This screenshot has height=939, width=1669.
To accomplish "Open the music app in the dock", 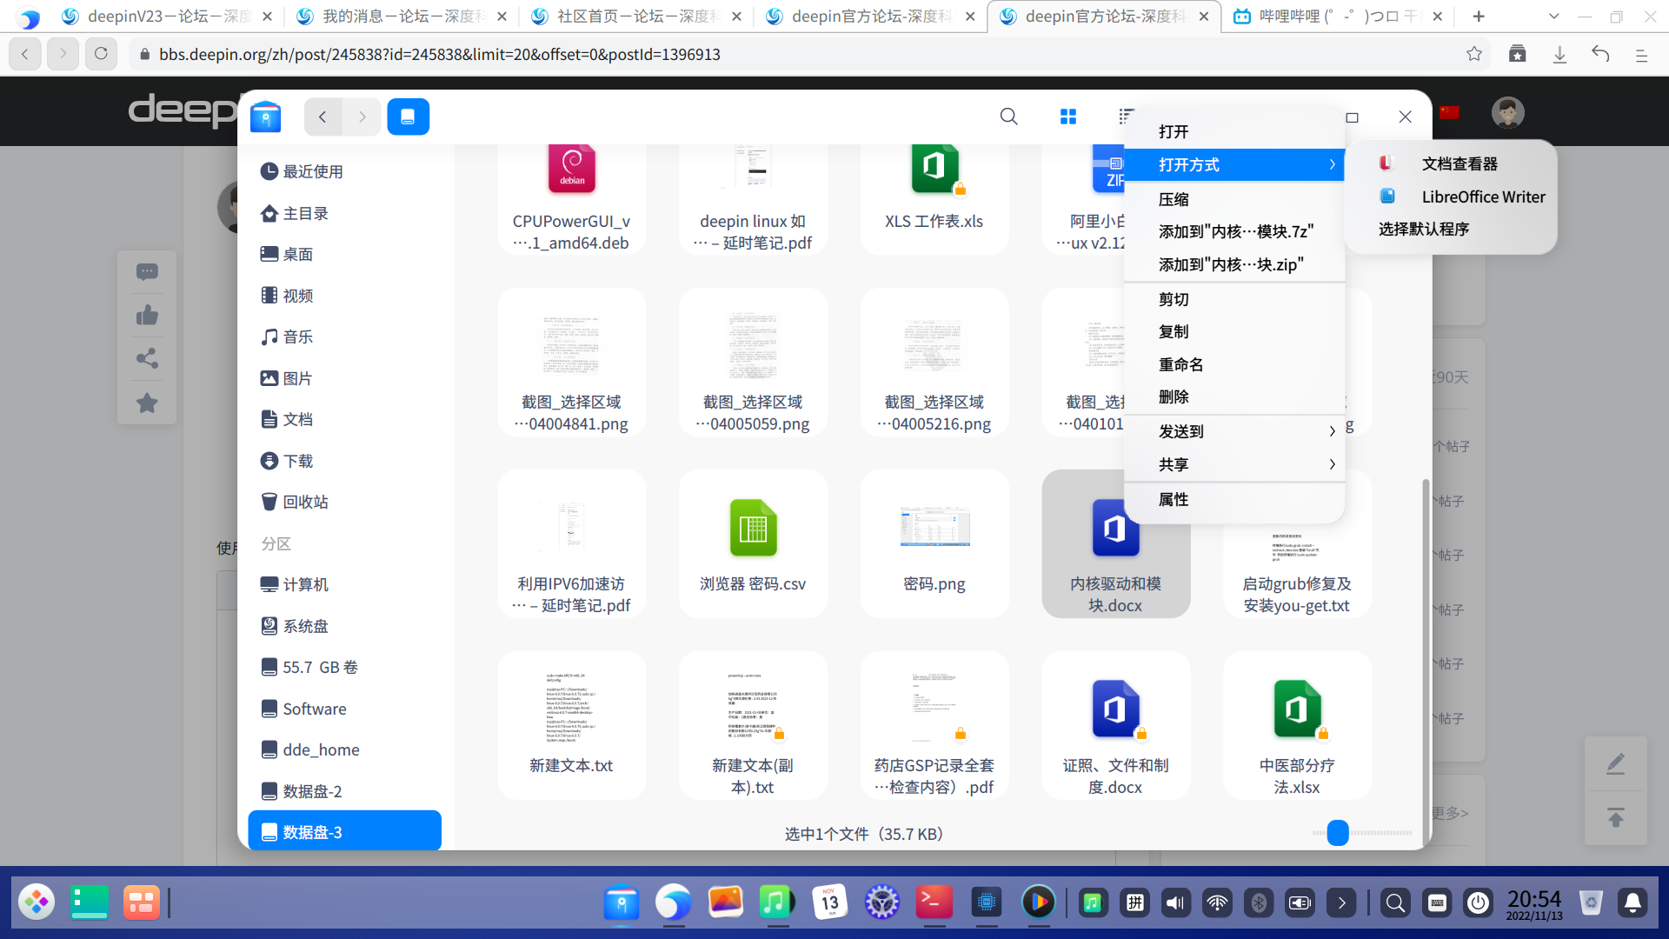I will [776, 902].
